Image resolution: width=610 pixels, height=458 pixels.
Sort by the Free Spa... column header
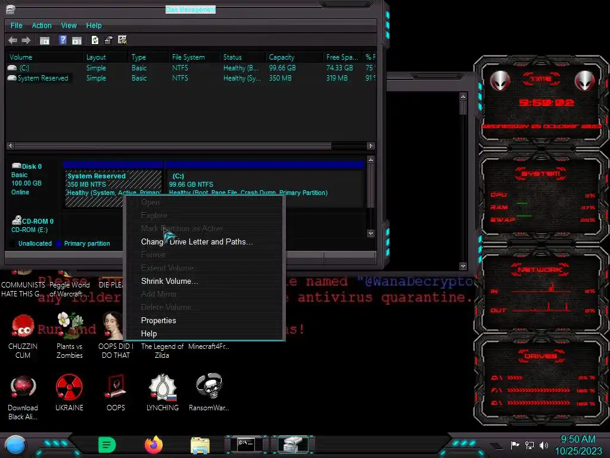(343, 57)
